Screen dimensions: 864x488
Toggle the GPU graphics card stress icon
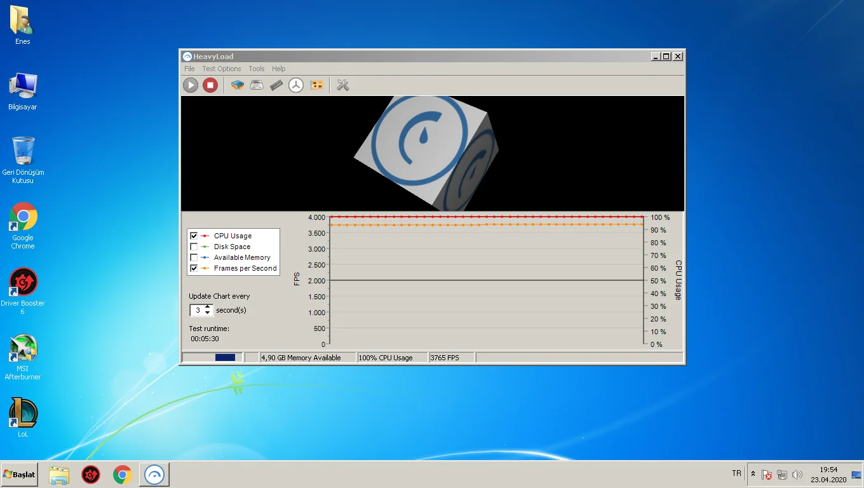click(316, 85)
